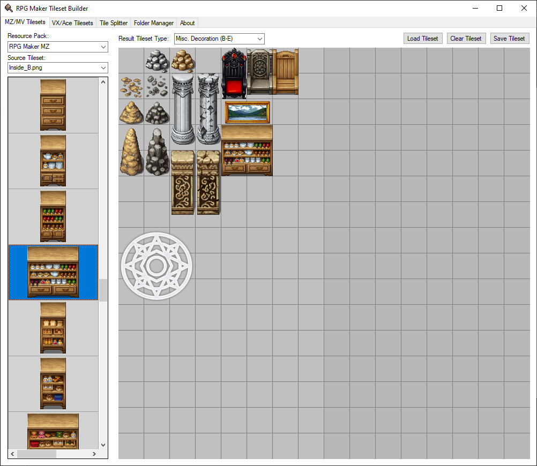Screen dimensions: 537x466
Task: Select the carved wooden pillar tile
Action: click(183, 182)
